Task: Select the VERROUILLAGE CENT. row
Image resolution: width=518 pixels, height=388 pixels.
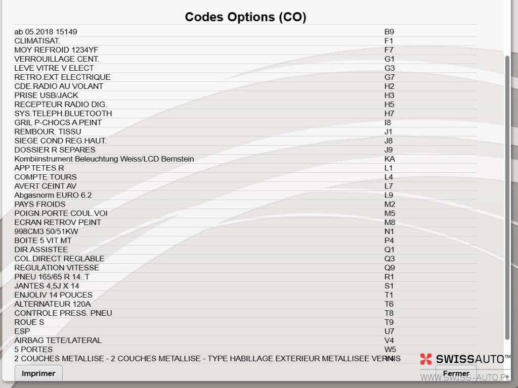Action: tap(245, 59)
